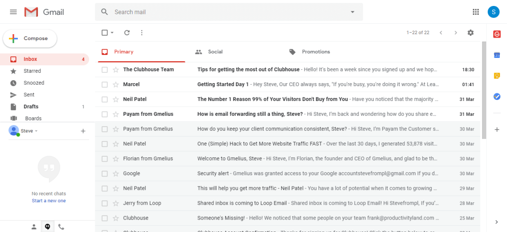Open the select-all checkbox dropdown arrow
507x232 pixels.
click(x=112, y=33)
